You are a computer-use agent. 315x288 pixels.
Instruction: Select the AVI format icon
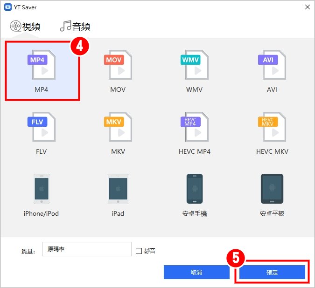tap(272, 65)
